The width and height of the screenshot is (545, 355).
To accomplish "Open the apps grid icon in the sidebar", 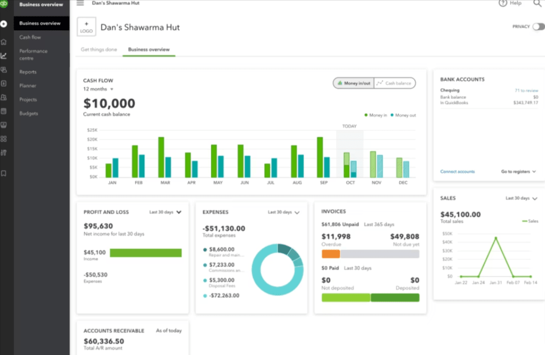I will (4, 139).
